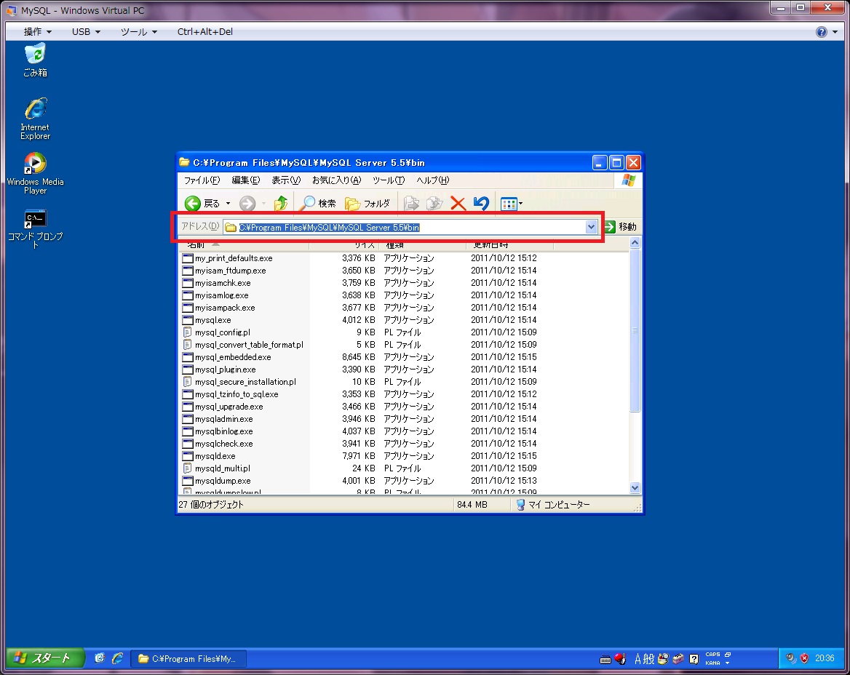Open the ツール dropdown in Virtual PC toolbar
The height and width of the screenshot is (675, 850).
[x=139, y=32]
